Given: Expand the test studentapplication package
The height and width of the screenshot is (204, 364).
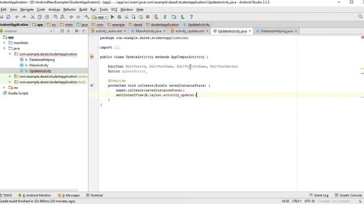Looking at the screenshot, I should click(10, 82).
